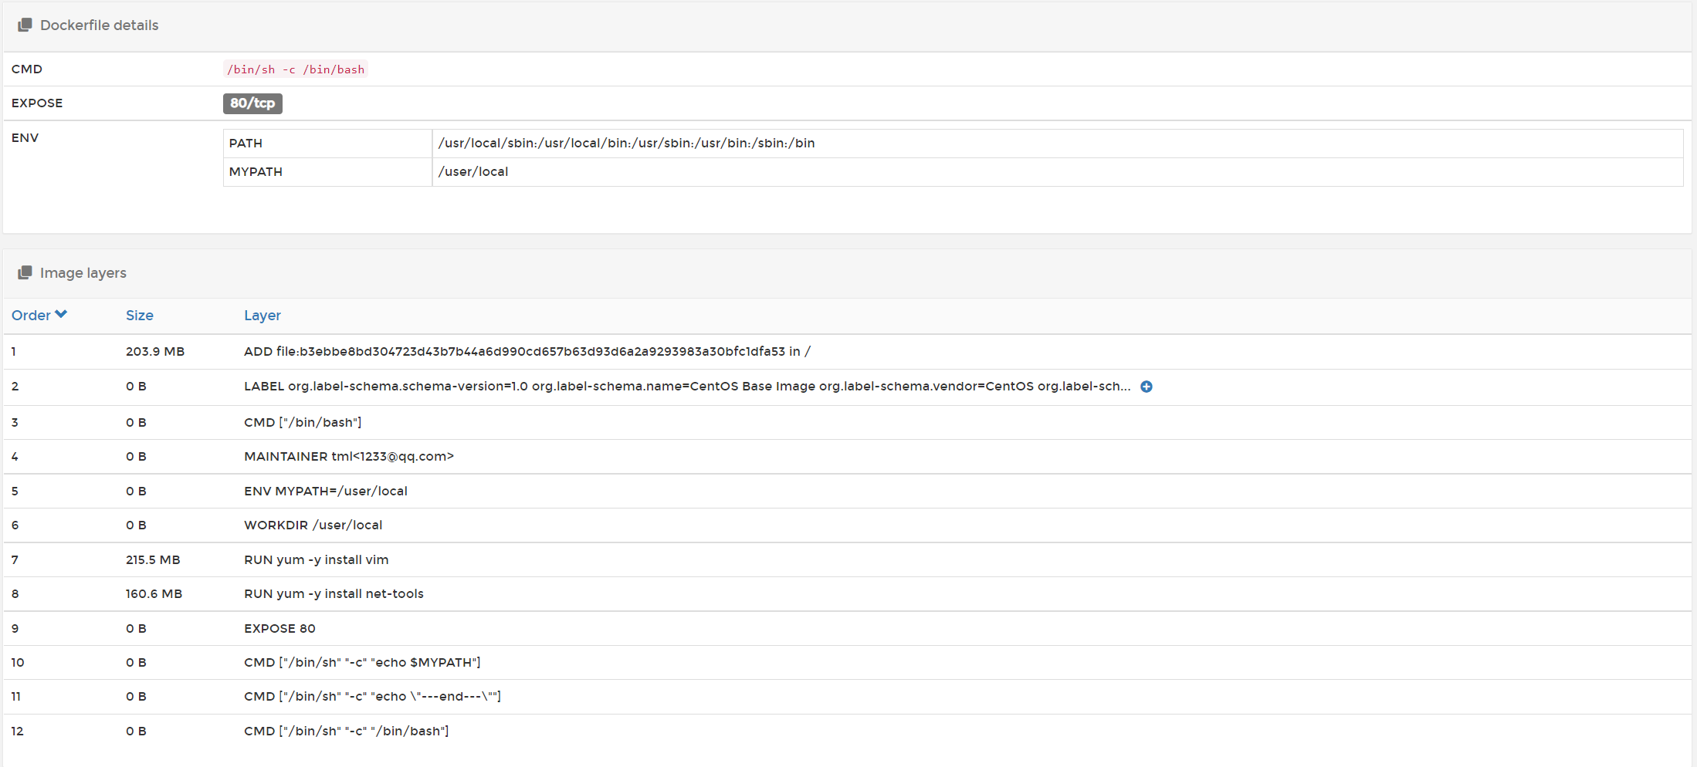
Task: Select the ADD file layer row text
Action: click(527, 352)
